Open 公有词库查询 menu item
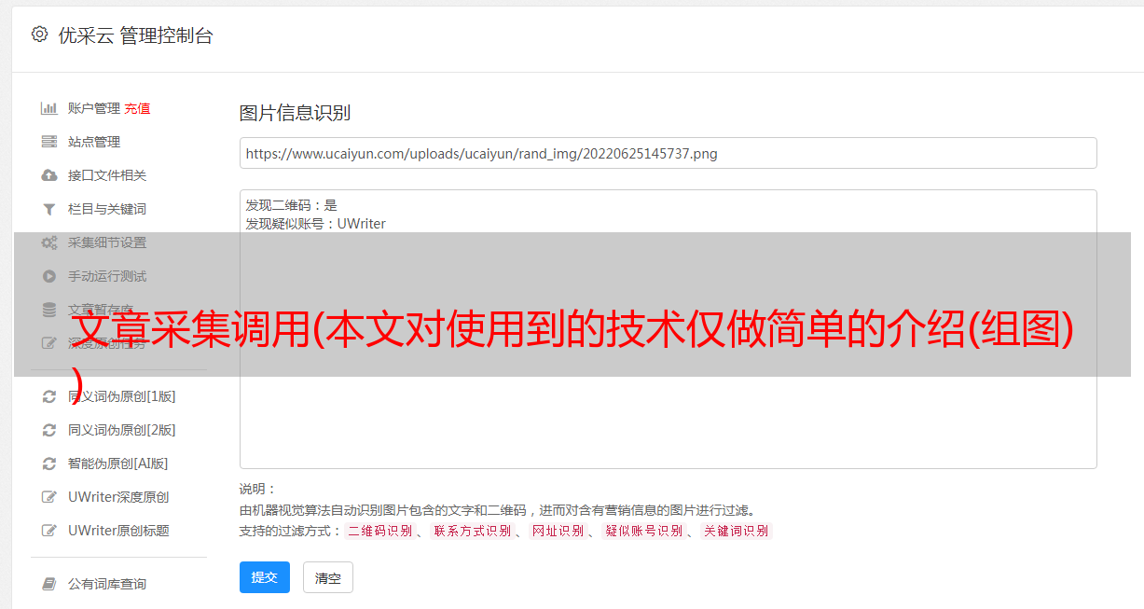 pyautogui.click(x=107, y=584)
